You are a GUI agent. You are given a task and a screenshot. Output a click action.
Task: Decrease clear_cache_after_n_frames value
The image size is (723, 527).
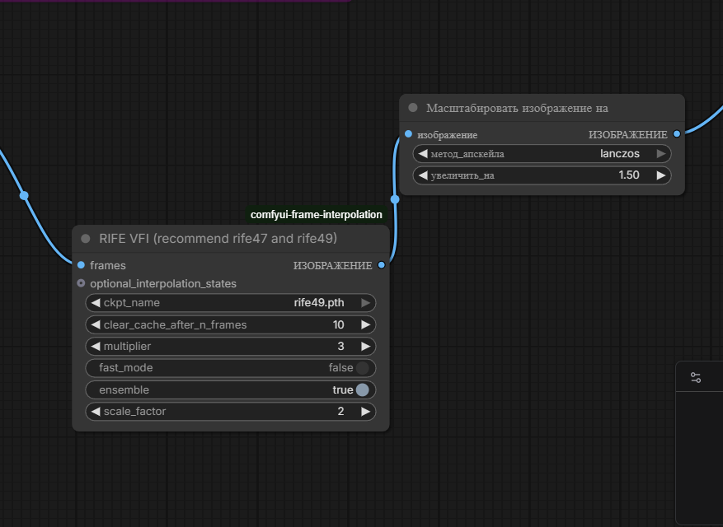(96, 324)
